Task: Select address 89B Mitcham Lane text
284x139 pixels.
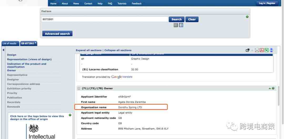Action: [143, 129]
